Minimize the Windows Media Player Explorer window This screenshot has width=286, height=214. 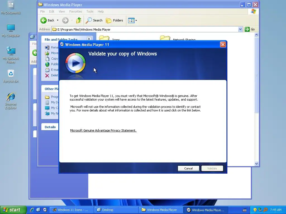pos(242,5)
